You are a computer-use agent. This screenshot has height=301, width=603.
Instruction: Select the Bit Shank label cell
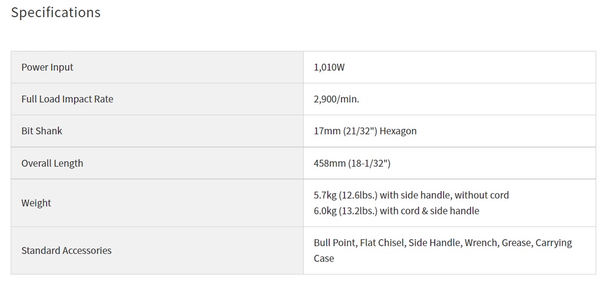(x=157, y=131)
